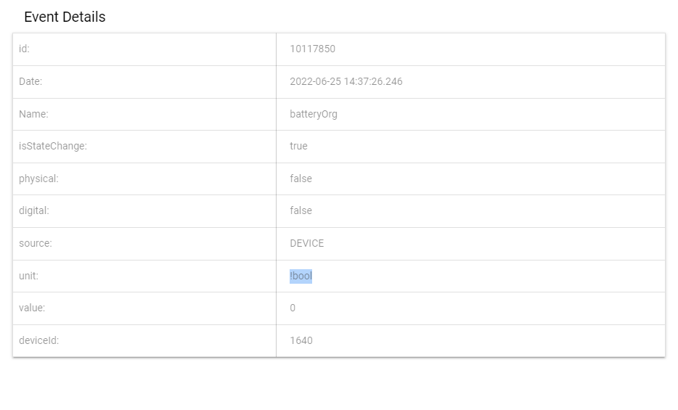Click the highlighted !bool unit value

coord(301,276)
